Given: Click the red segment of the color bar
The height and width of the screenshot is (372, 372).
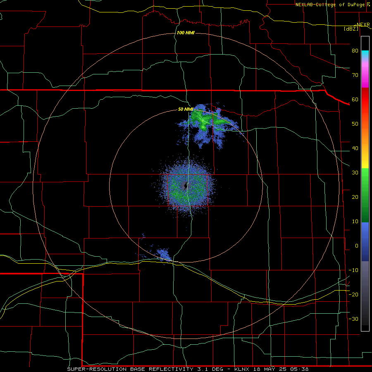Looking at the screenshot, I should pyautogui.click(x=365, y=100).
